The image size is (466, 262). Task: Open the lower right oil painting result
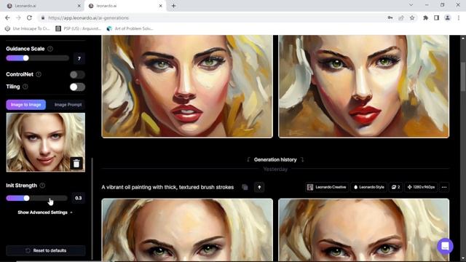[364, 230]
